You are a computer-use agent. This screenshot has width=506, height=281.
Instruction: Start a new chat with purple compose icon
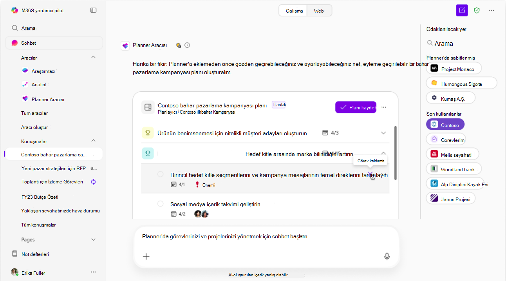(462, 11)
